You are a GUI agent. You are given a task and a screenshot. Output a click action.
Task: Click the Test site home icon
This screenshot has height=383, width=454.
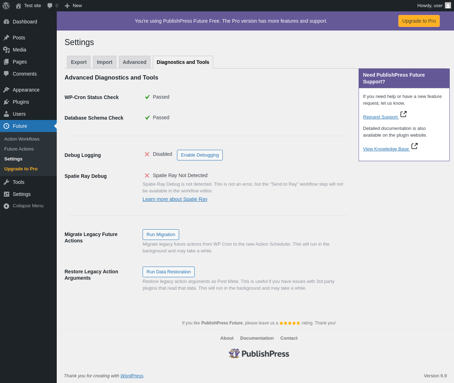click(18, 6)
